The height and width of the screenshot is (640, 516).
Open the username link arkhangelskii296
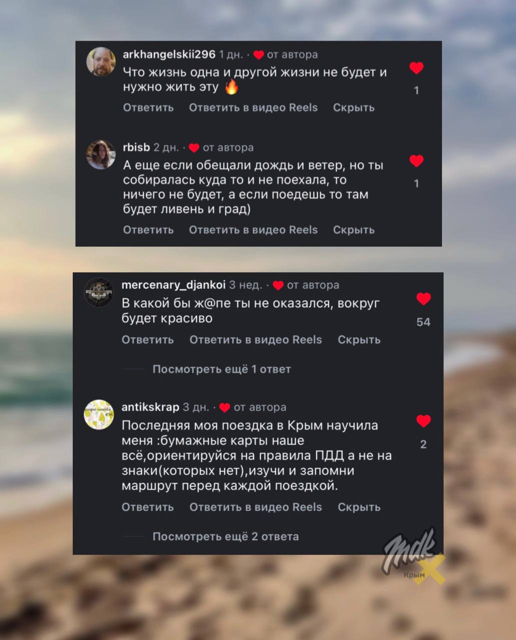tap(169, 54)
